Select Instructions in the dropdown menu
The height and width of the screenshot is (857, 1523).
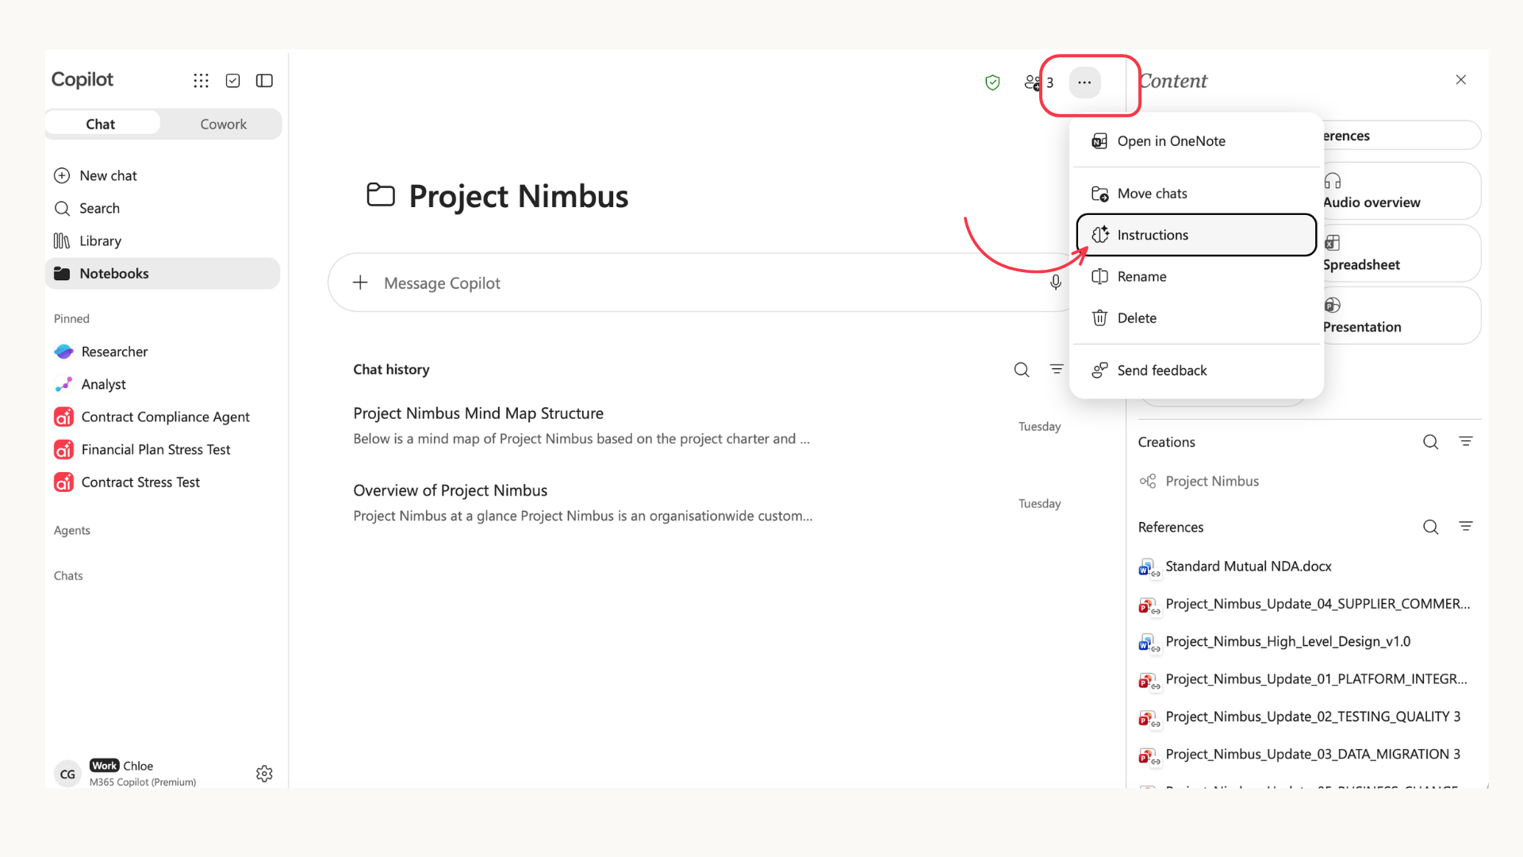[x=1196, y=235]
